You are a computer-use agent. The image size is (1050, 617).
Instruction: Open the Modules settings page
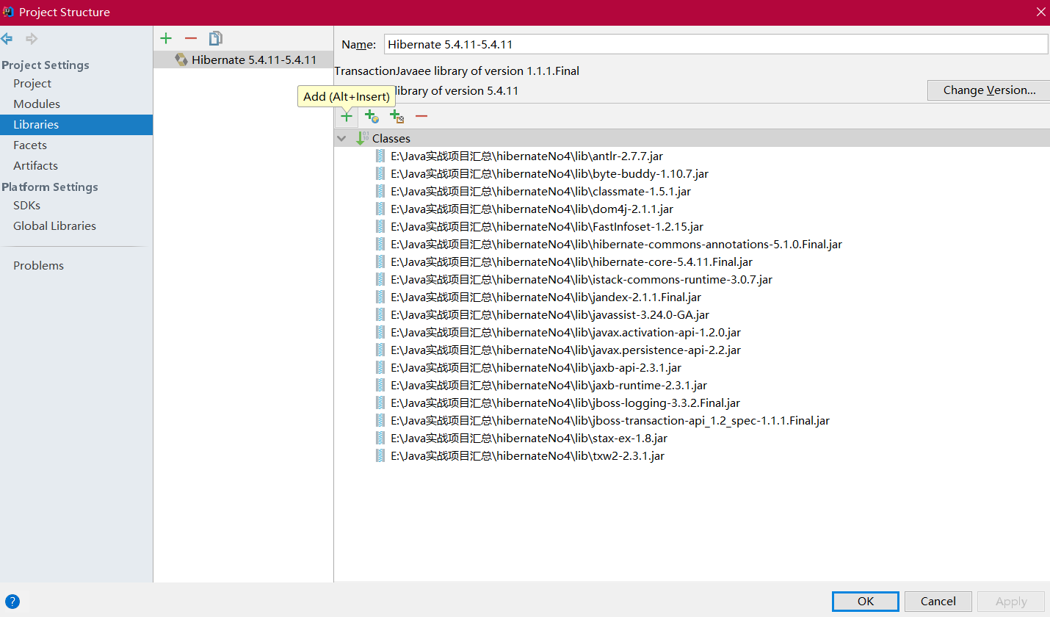37,104
